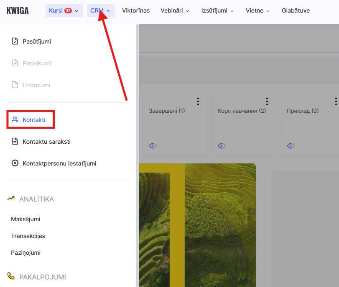Click the Kontakti people icon
The height and width of the screenshot is (287, 339).
[x=15, y=120]
